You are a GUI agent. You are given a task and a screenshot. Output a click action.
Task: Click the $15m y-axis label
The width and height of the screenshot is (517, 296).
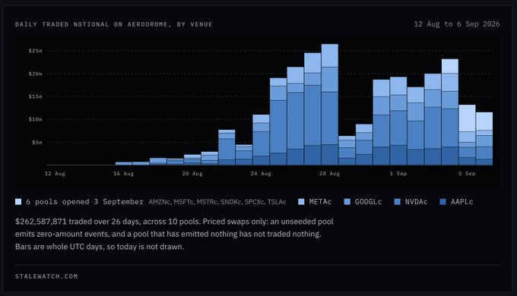tap(35, 96)
